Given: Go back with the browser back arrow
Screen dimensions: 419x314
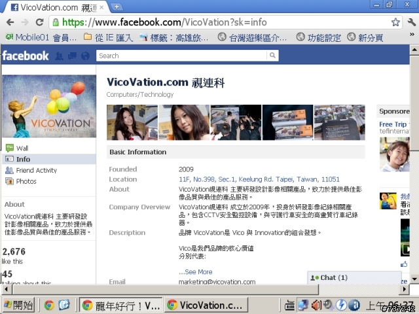Looking at the screenshot, I should [x=10, y=22].
